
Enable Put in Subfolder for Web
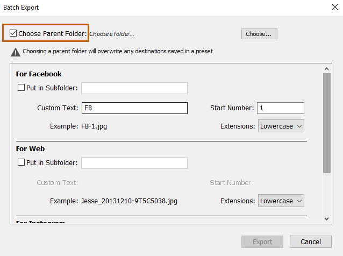22,162
